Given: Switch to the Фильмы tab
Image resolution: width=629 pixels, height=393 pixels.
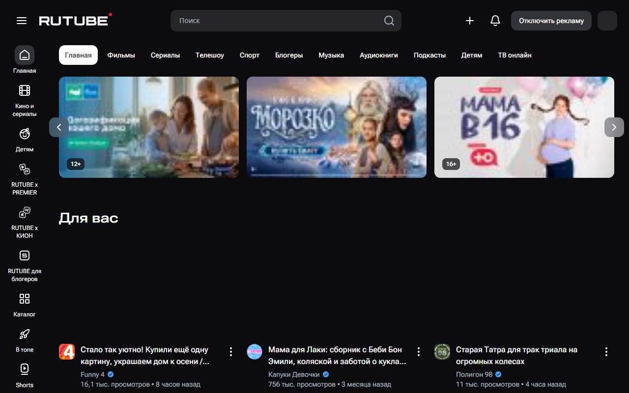Looking at the screenshot, I should (121, 55).
